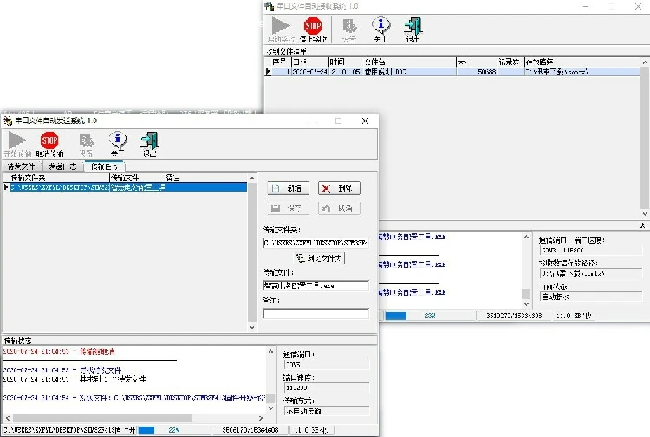
Task: Open the About info icon in sender window
Action: [118, 140]
